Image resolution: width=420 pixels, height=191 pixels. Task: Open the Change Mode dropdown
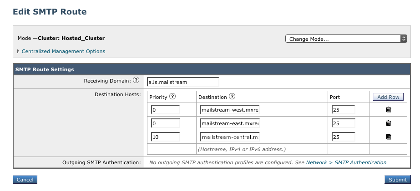pyautogui.click(x=346, y=39)
